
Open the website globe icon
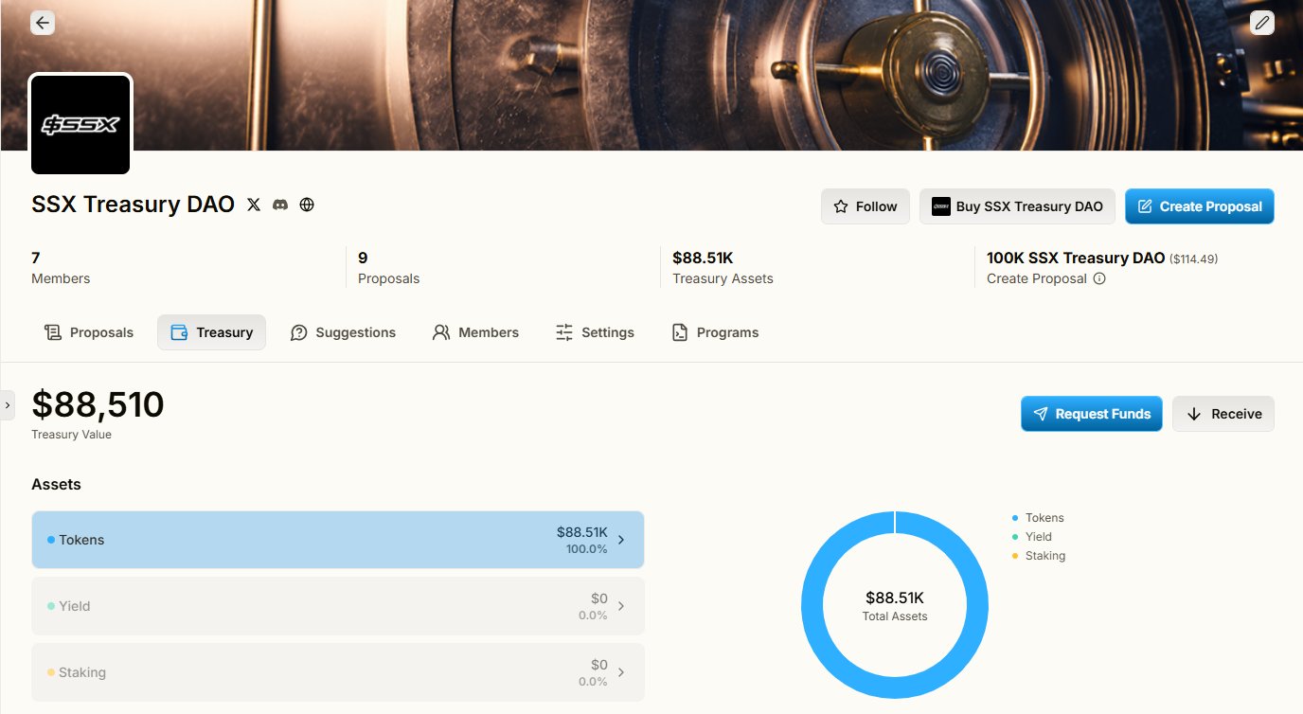coord(307,205)
